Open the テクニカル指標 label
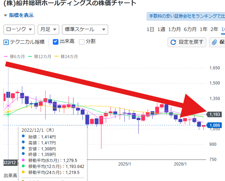 tap(27, 42)
